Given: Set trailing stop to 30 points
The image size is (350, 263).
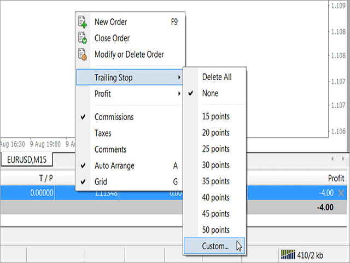Looking at the screenshot, I should pyautogui.click(x=215, y=165).
